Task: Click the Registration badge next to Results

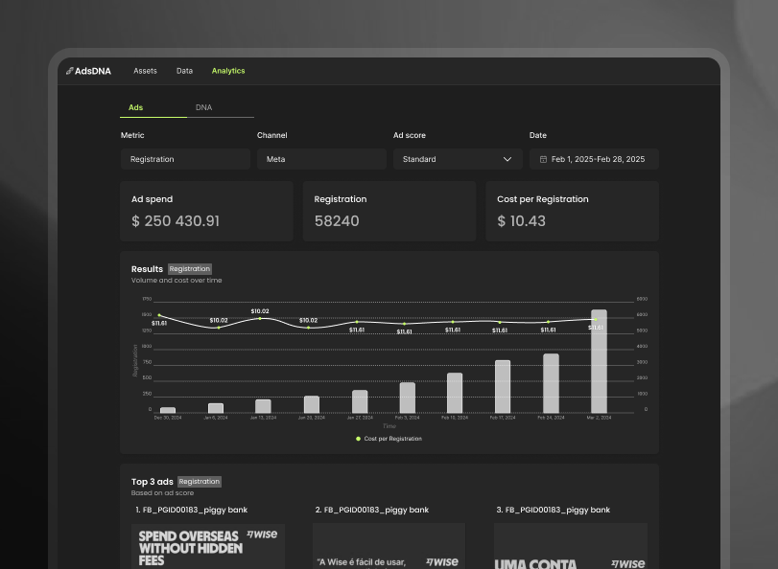Action: tap(190, 268)
